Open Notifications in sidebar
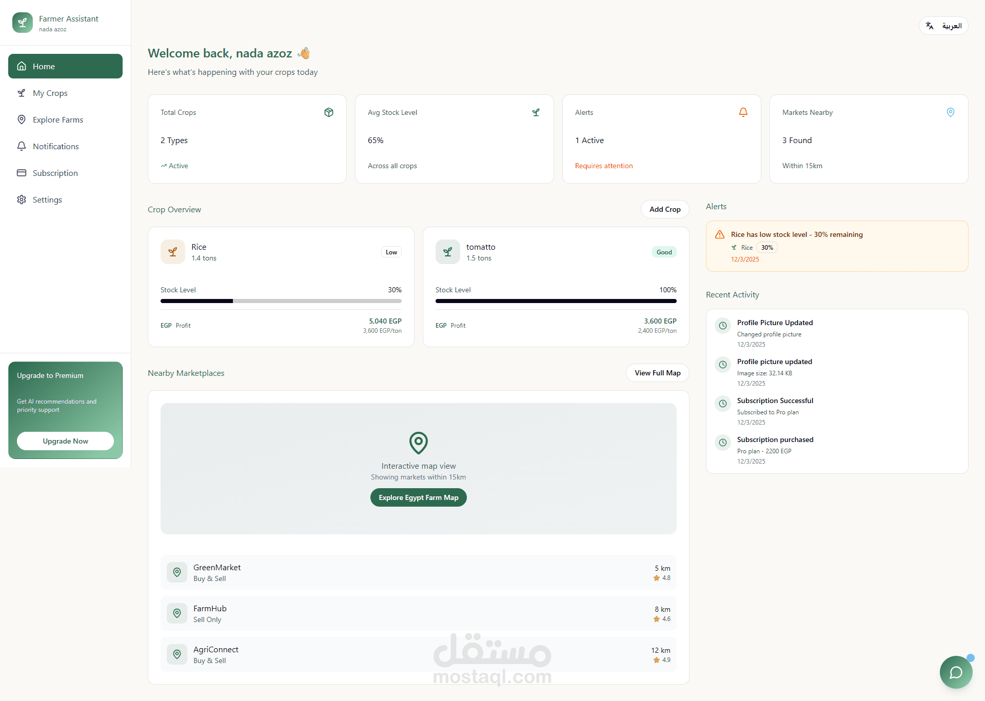Image resolution: width=985 pixels, height=701 pixels. [55, 146]
